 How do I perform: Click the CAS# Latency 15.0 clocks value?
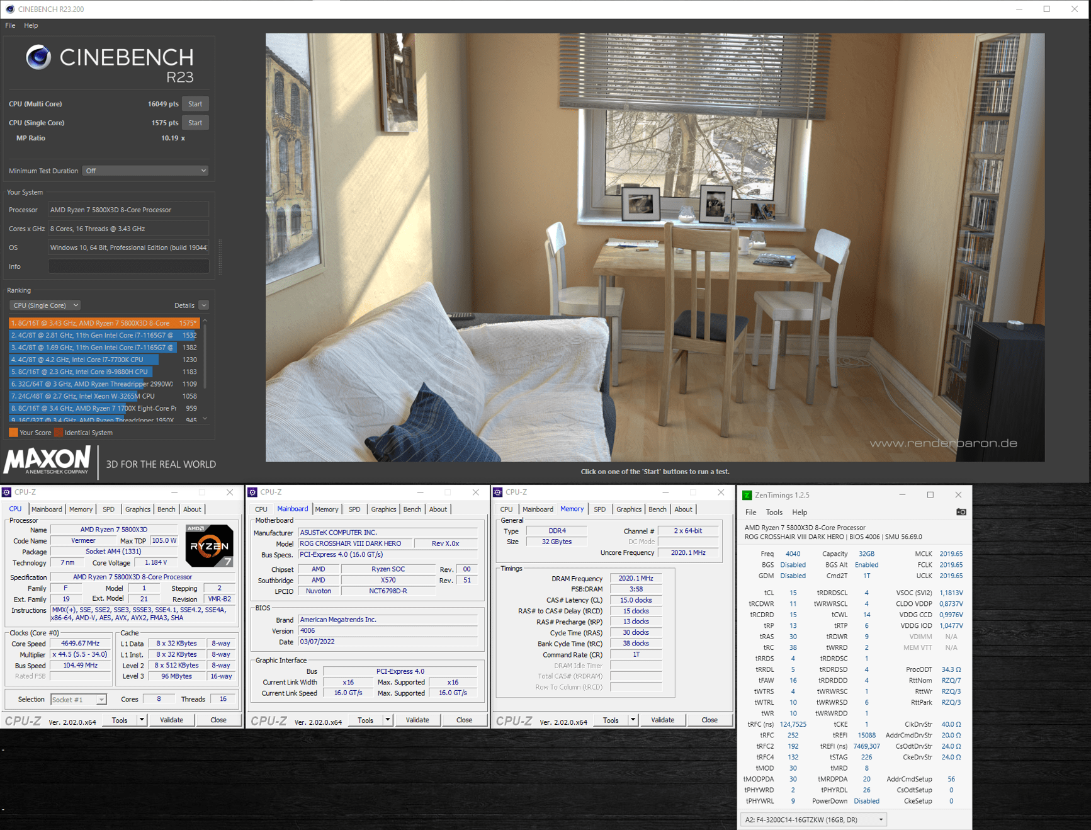[636, 600]
